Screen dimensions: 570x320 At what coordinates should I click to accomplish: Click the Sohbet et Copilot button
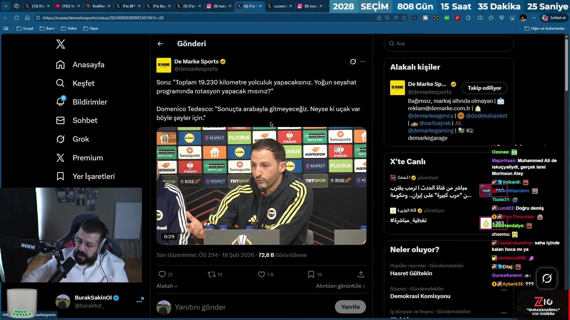[554, 18]
